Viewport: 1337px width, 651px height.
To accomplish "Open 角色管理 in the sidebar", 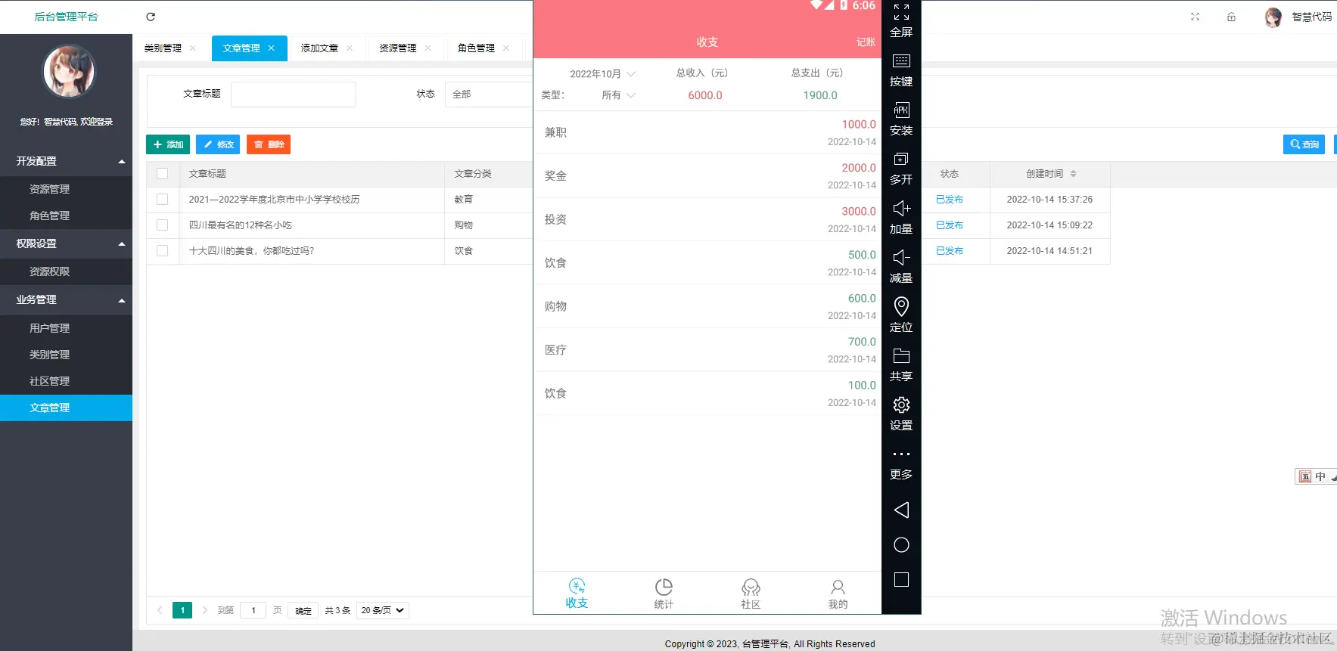I will (66, 215).
